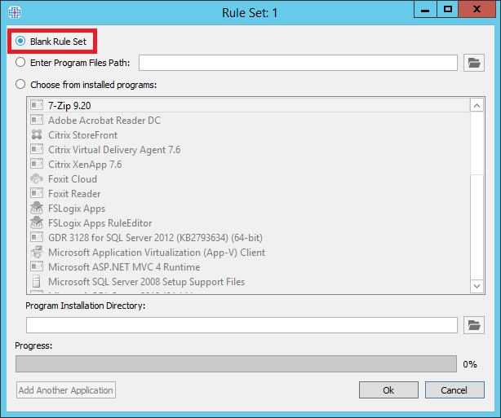Viewport: 501px width, 418px height.
Task: Click the Citrix Virtual Delivery Agent icon
Action: pos(37,149)
